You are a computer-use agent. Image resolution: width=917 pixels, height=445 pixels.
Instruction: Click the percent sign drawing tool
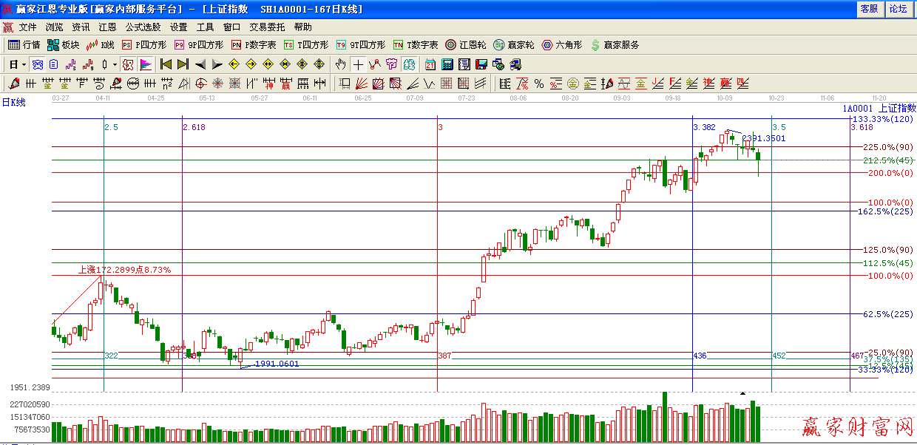[539, 84]
